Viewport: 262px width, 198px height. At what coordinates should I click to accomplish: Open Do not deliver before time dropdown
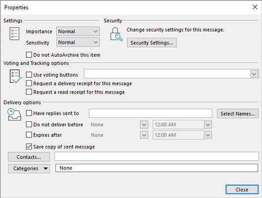coord(208,125)
